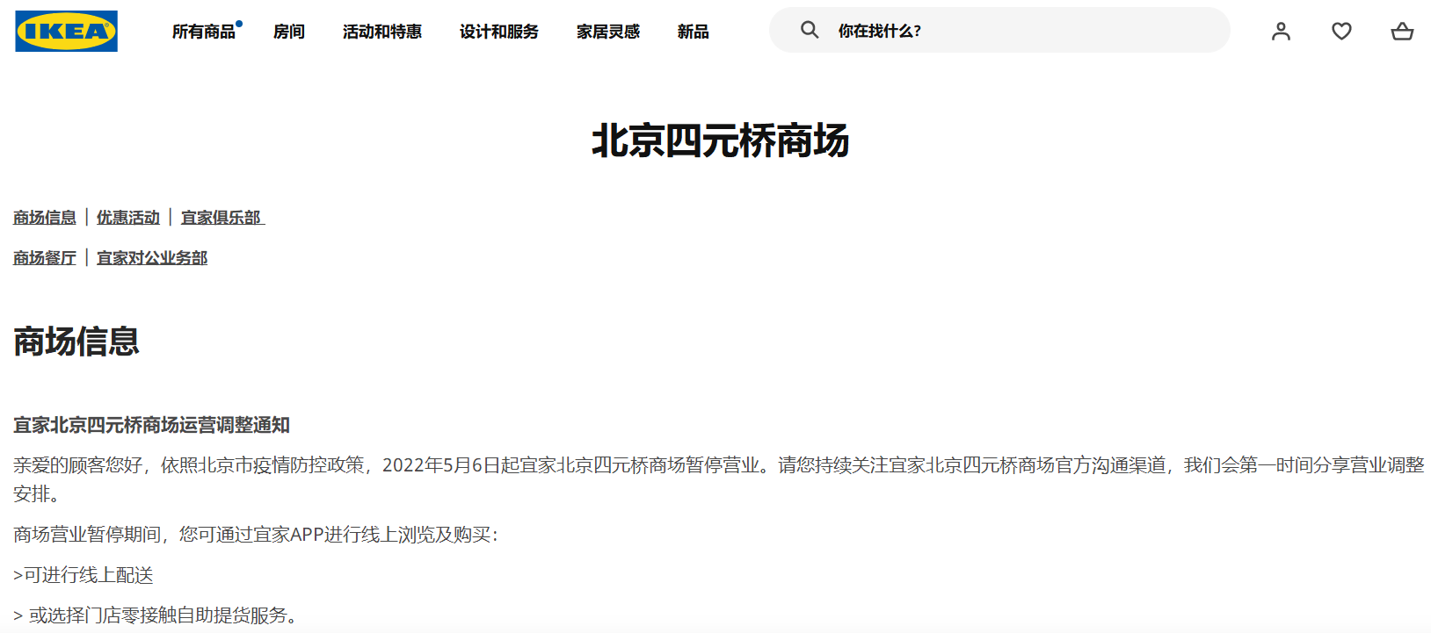
Task: Click the 北京四元桥商场 page title
Action: (720, 140)
